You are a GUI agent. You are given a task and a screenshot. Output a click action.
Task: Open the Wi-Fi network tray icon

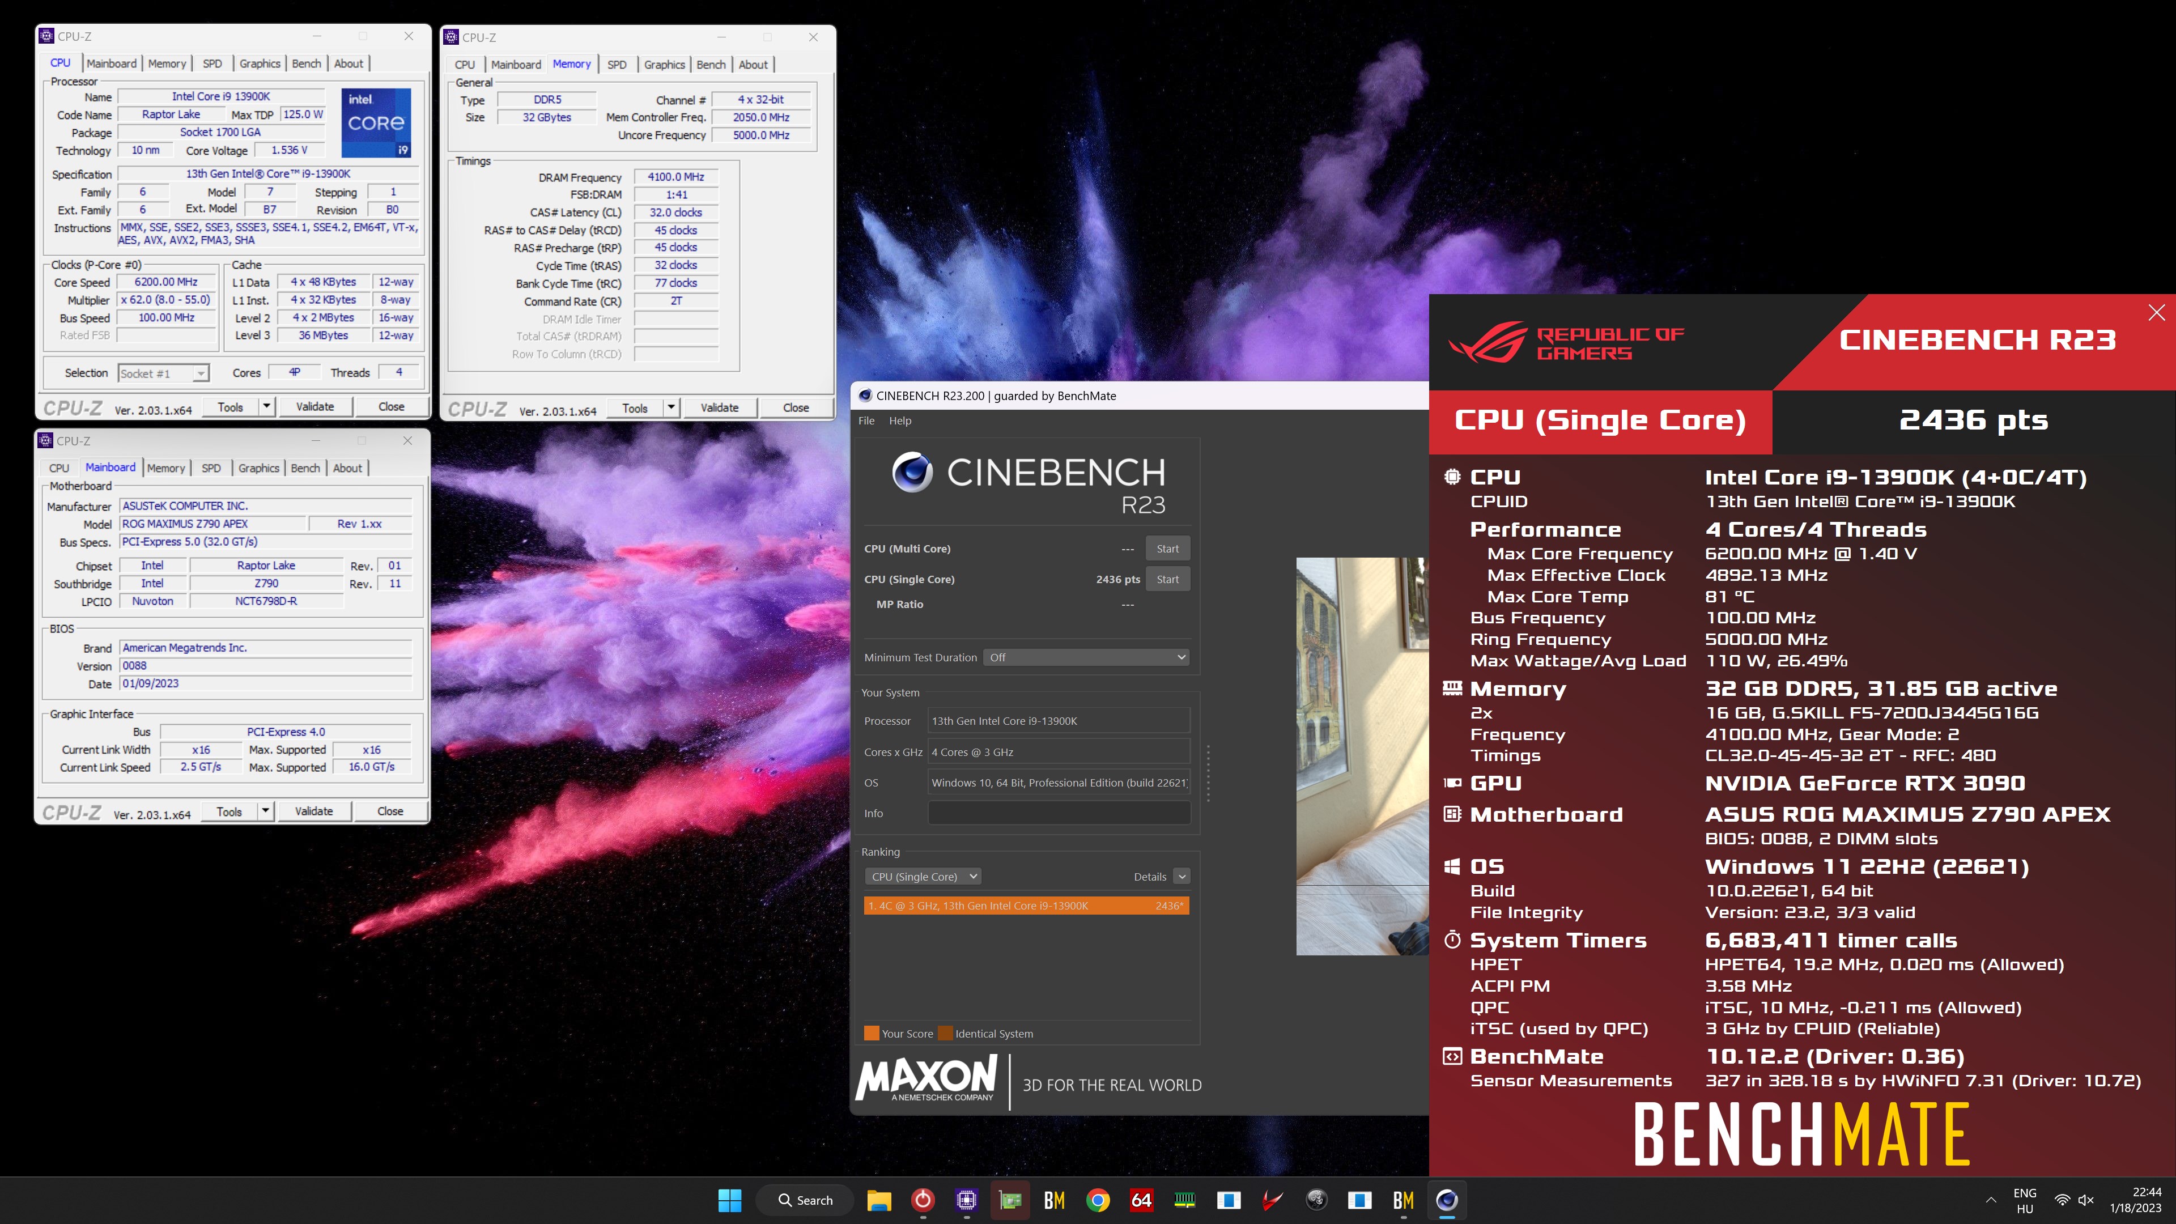pyautogui.click(x=2062, y=1200)
